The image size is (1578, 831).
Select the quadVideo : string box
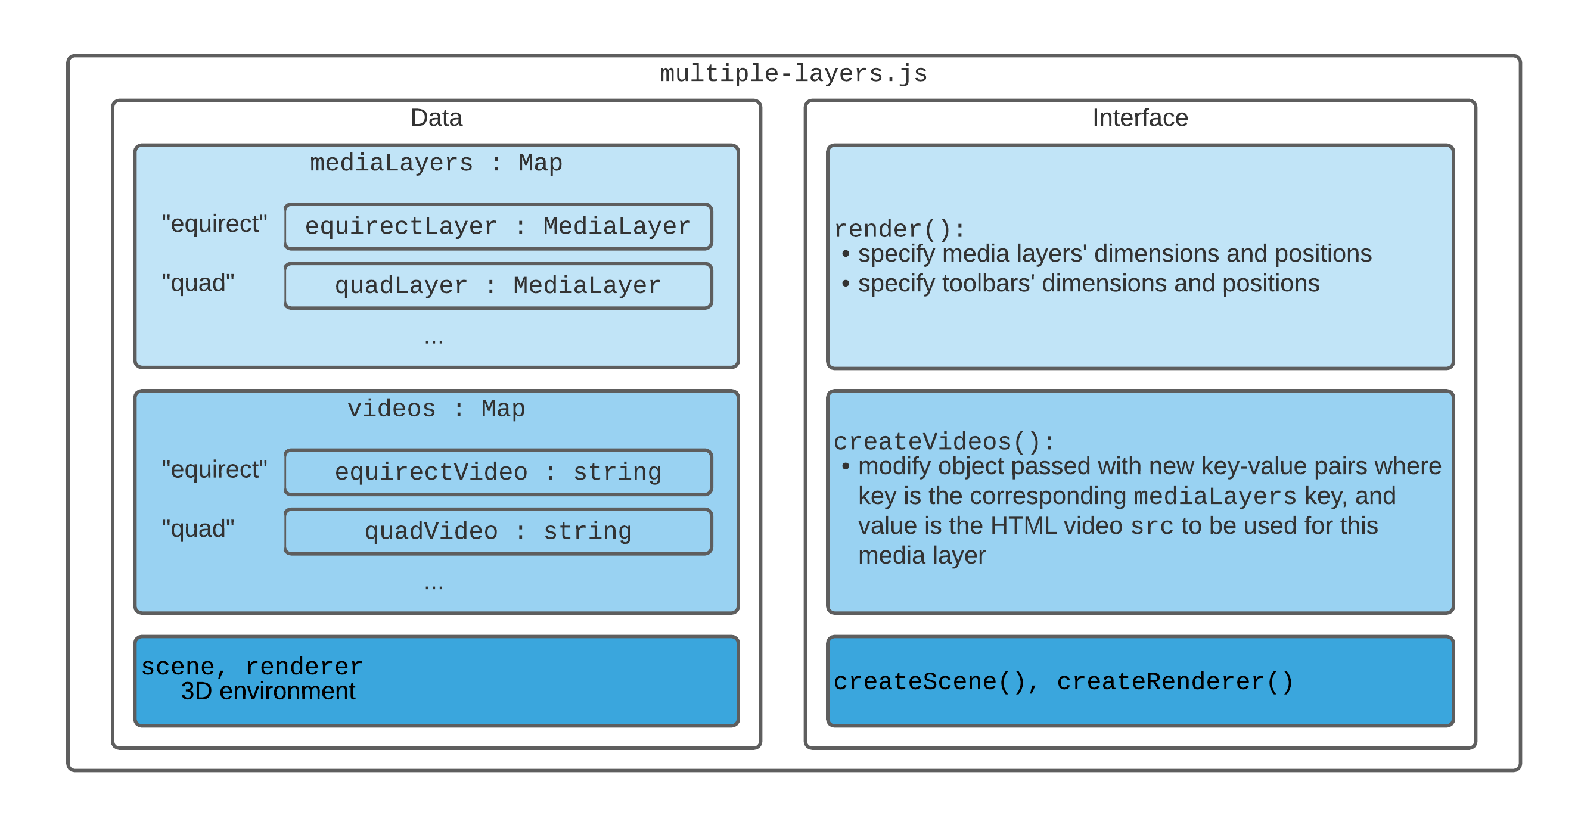[x=498, y=531]
